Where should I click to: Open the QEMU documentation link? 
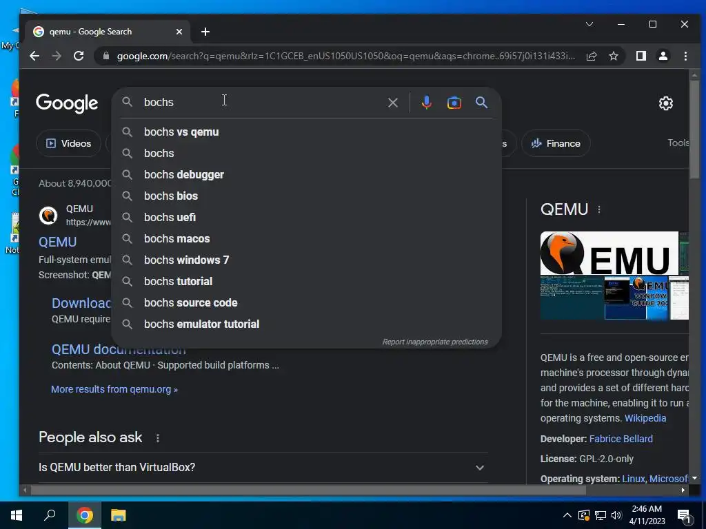click(x=119, y=349)
